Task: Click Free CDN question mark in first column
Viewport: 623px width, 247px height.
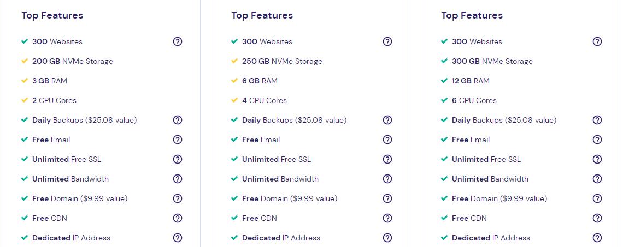Action: pyautogui.click(x=178, y=218)
